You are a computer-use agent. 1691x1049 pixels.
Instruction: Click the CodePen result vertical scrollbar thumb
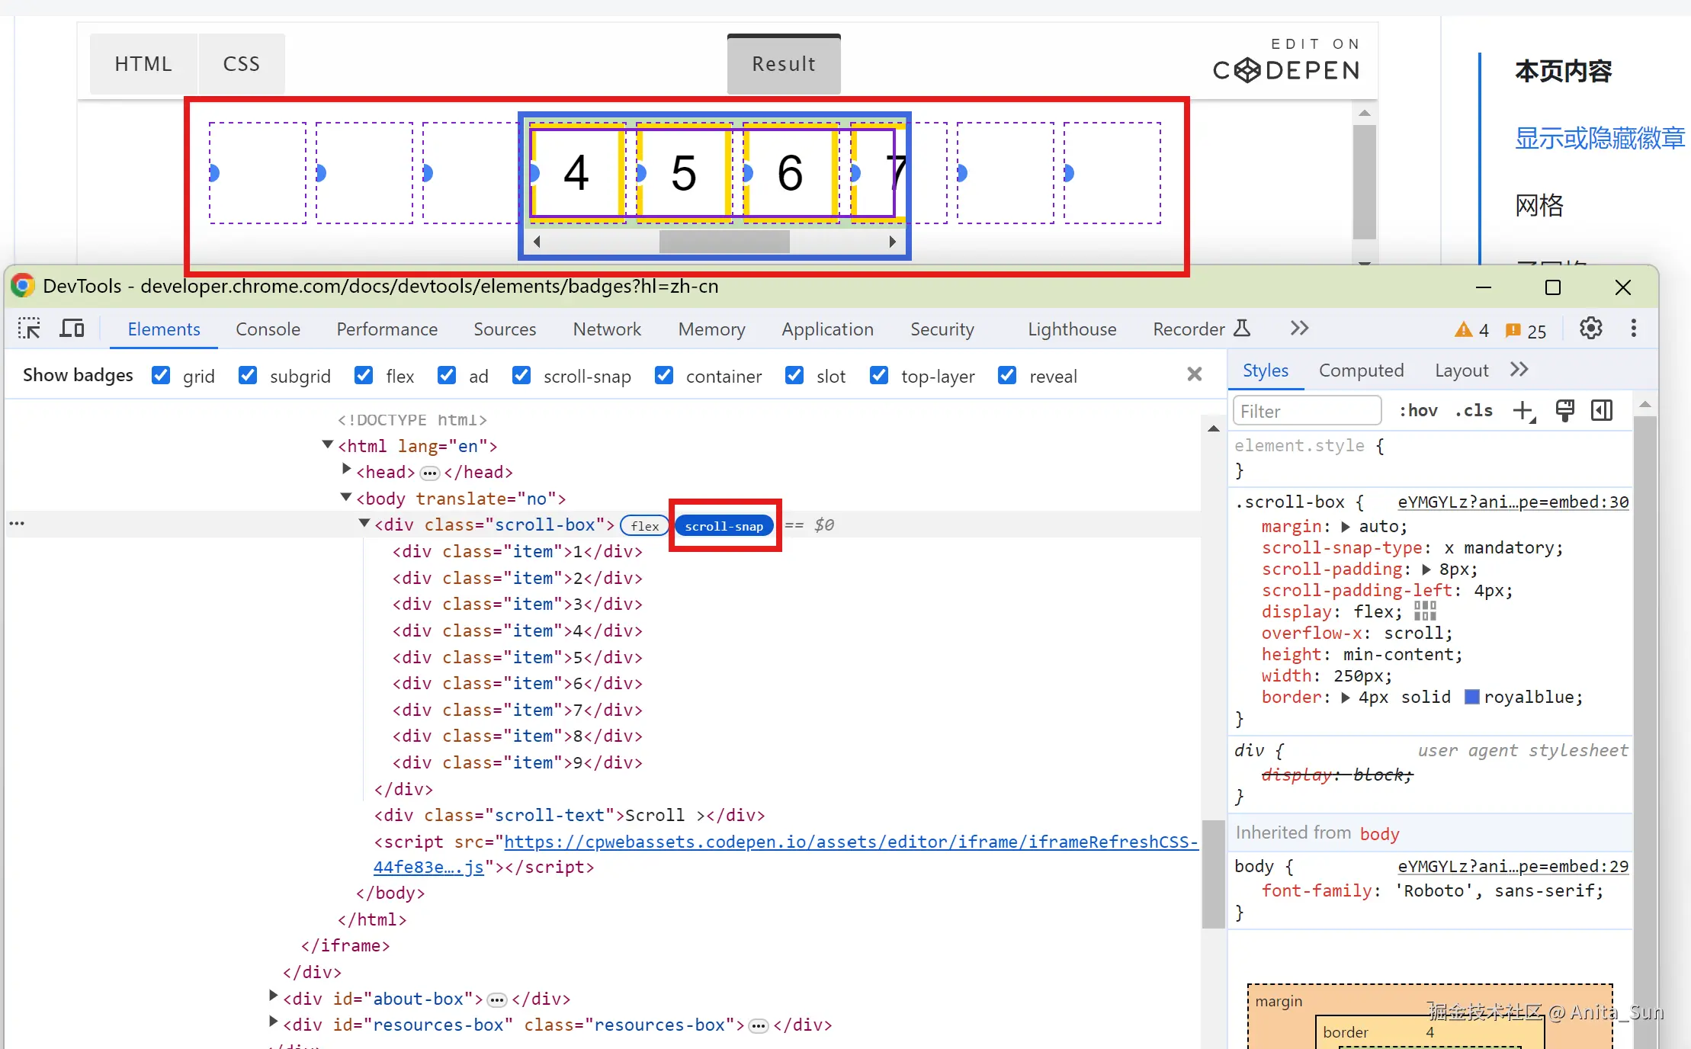tap(1365, 182)
